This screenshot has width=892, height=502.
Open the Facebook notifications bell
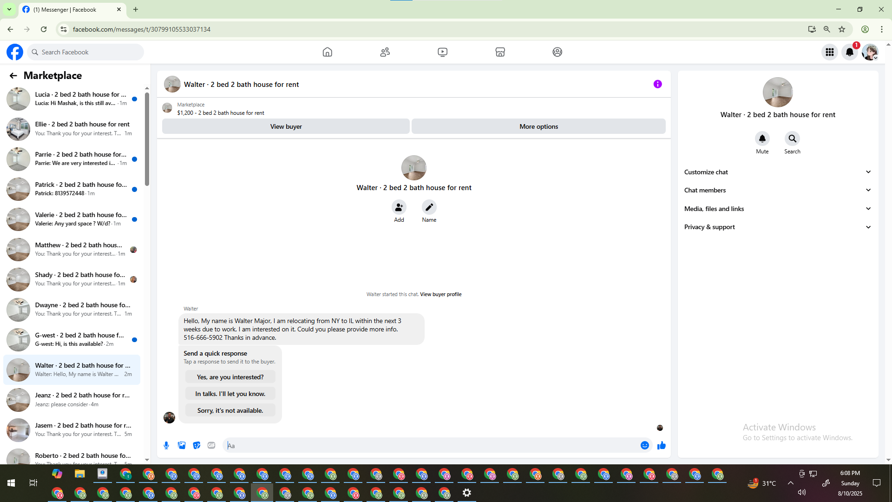click(849, 52)
